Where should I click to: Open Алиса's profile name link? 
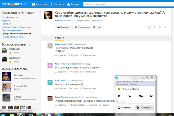click(57, 44)
